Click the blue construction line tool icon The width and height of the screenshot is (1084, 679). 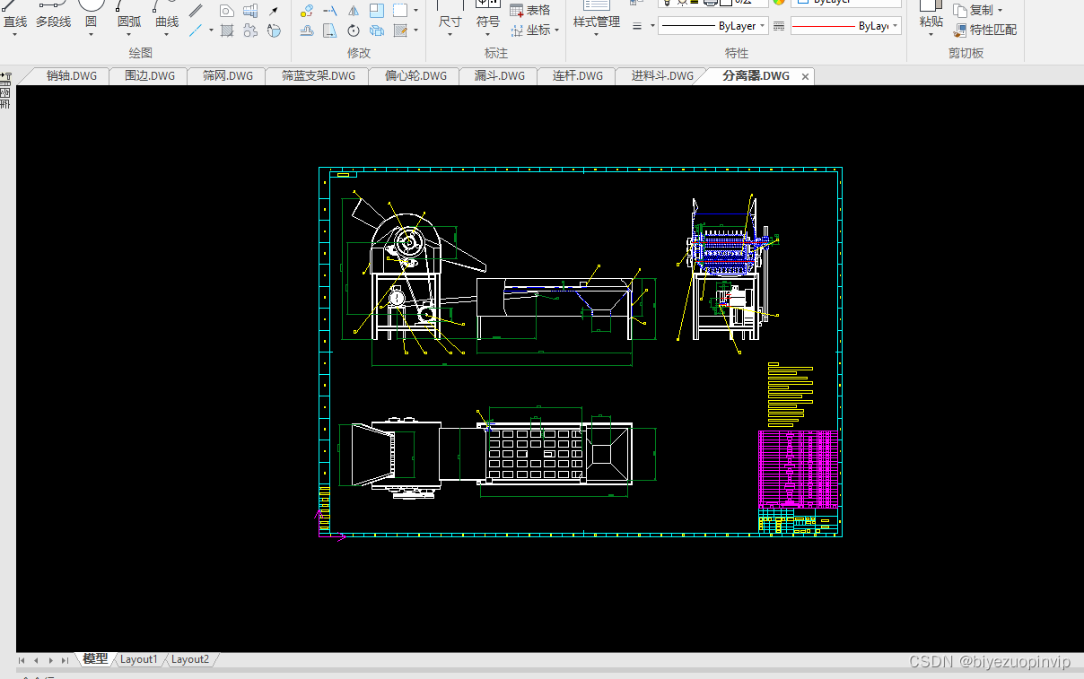196,30
